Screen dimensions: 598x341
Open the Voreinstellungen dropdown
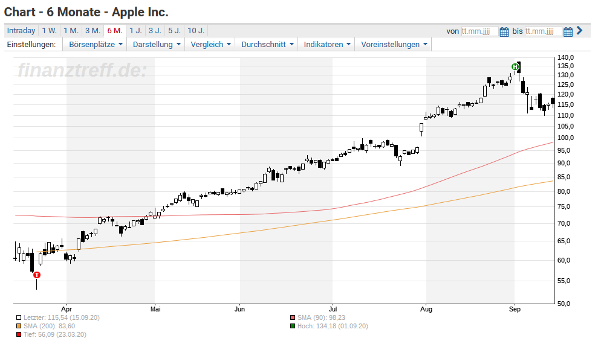coord(394,44)
